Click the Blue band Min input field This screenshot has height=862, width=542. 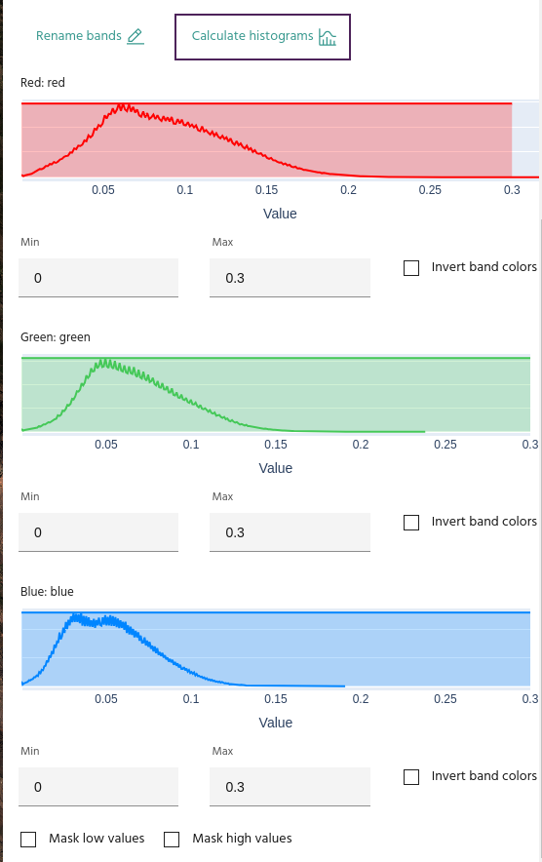tap(98, 787)
